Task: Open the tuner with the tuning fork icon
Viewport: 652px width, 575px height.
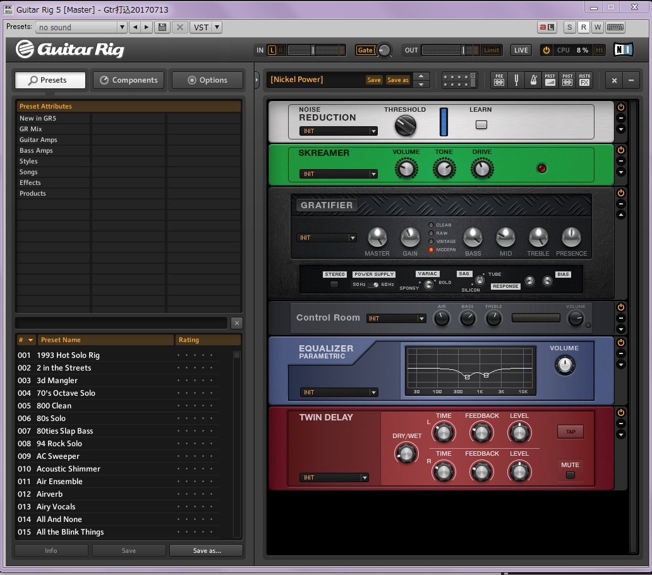Action: pos(516,80)
